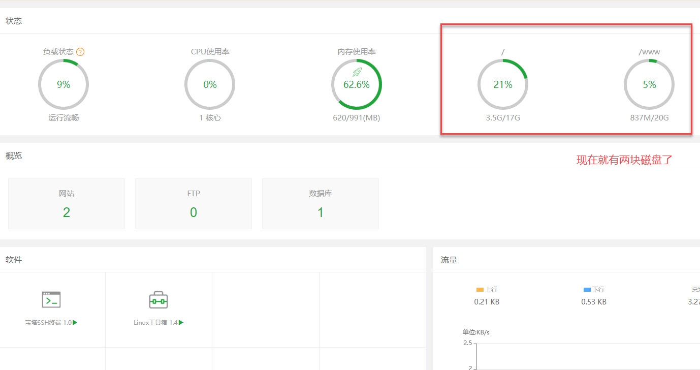Viewport: 700px width, 370px height.
Task: Collapse the 状态 section header
Action: (x=14, y=21)
